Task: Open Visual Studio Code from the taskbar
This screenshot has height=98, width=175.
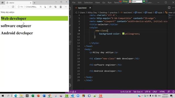Action: point(72,96)
